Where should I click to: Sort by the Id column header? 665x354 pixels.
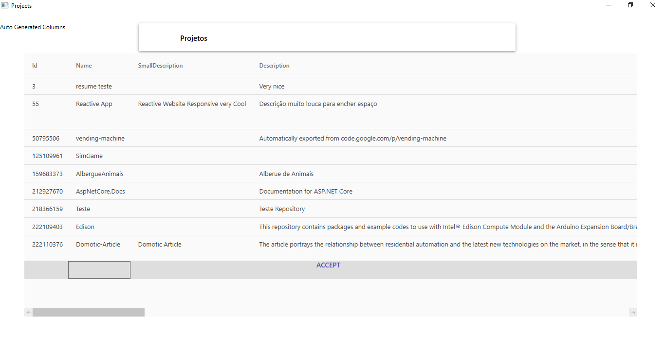coord(35,66)
